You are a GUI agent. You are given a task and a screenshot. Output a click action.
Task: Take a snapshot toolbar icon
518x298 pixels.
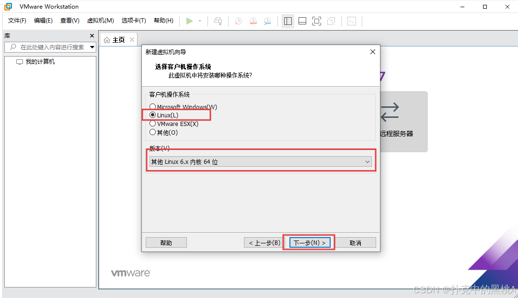[238, 21]
